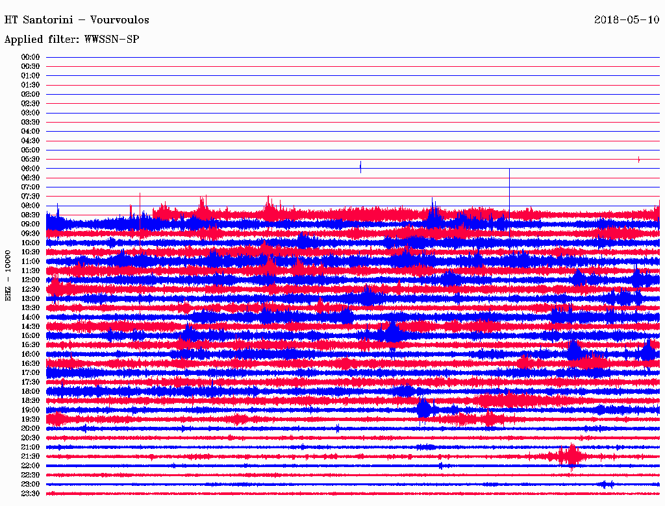Select the 00:00 time label
The image size is (665, 506).
tap(31, 57)
